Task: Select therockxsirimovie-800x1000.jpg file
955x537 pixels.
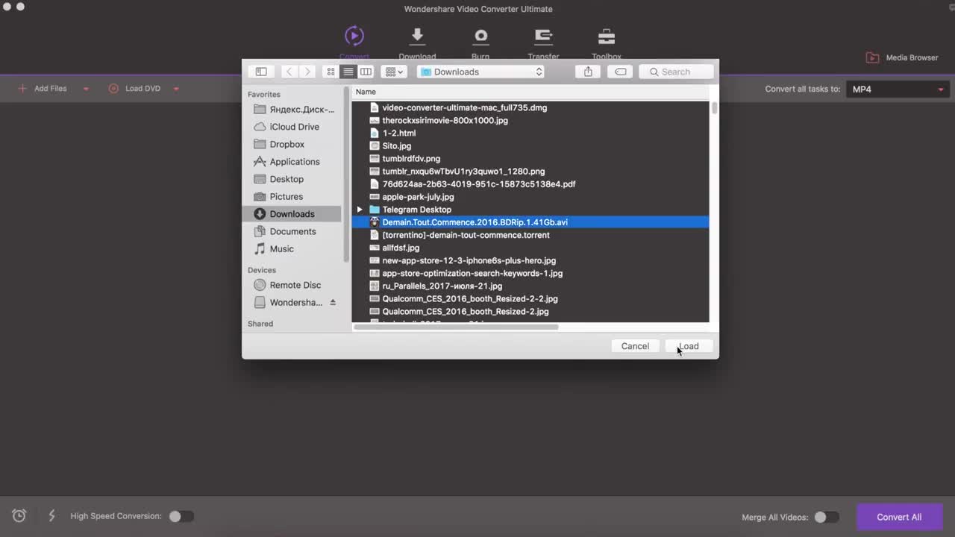Action: (530, 120)
